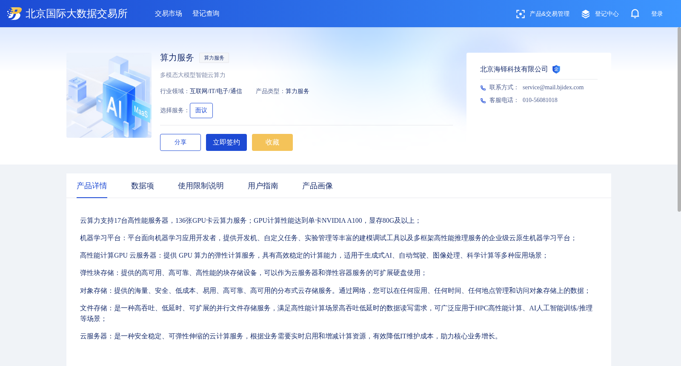The width and height of the screenshot is (681, 366).
Task: Click the 算力服务 product title
Action: (177, 58)
